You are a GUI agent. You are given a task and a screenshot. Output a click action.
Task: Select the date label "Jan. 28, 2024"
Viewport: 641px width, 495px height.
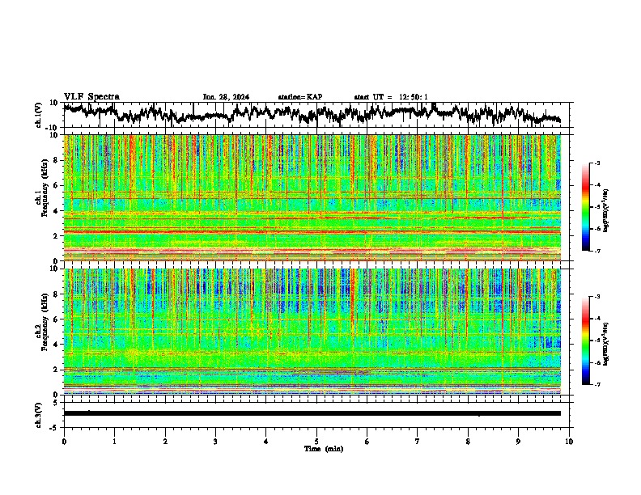pyautogui.click(x=226, y=97)
